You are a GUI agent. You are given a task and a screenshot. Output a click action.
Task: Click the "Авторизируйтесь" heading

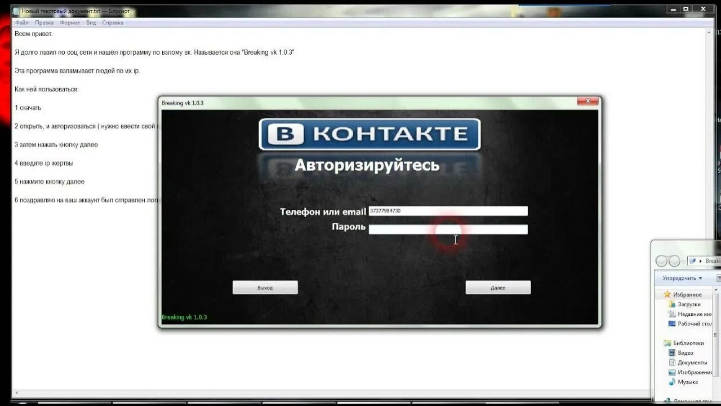click(x=367, y=165)
